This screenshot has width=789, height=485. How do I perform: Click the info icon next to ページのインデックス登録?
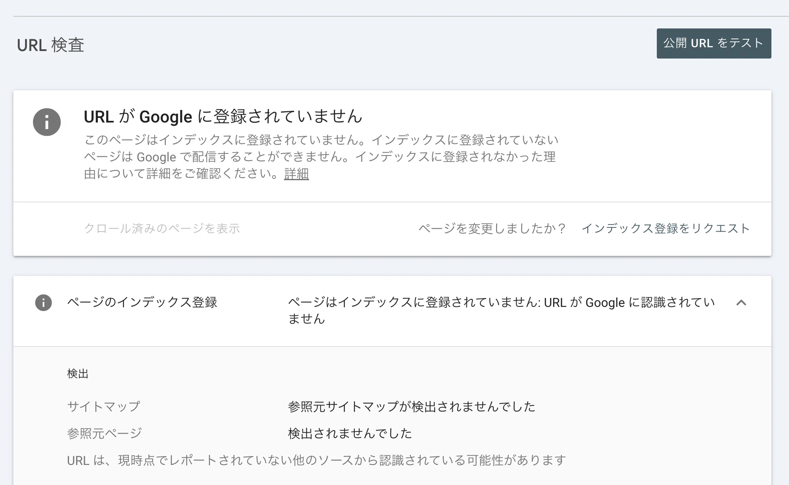(x=44, y=303)
